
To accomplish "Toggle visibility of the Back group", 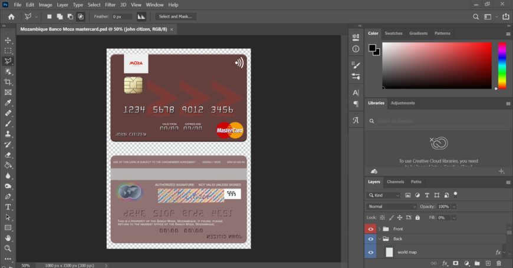I will [370, 239].
